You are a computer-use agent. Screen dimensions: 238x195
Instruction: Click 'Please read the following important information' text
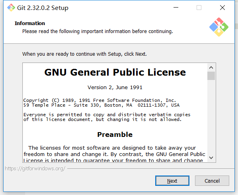point(98,31)
